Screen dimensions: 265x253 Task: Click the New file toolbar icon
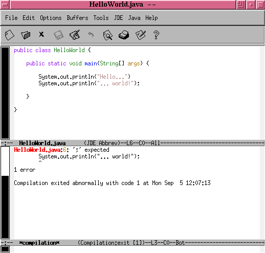click(x=9, y=35)
